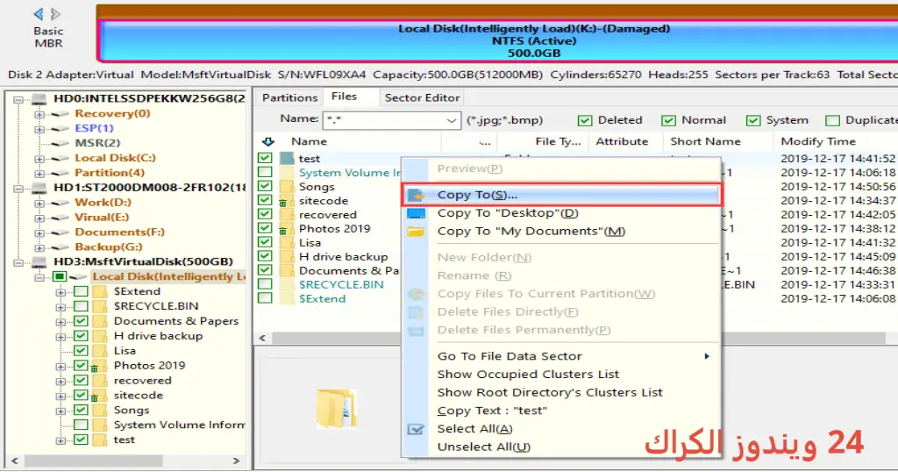Check the $Extend checkbox in the tree
The width and height of the screenshot is (898, 472).
click(x=81, y=291)
